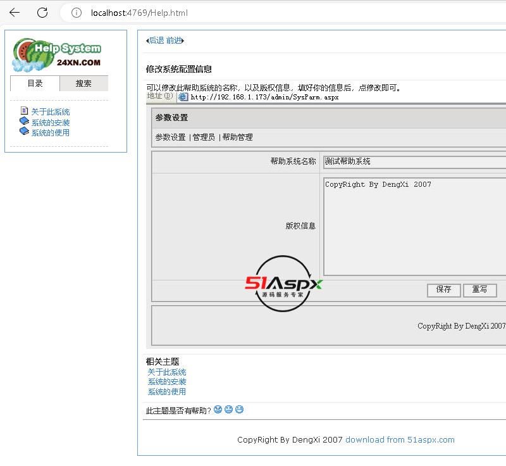Click the 前进 link

coord(175,41)
